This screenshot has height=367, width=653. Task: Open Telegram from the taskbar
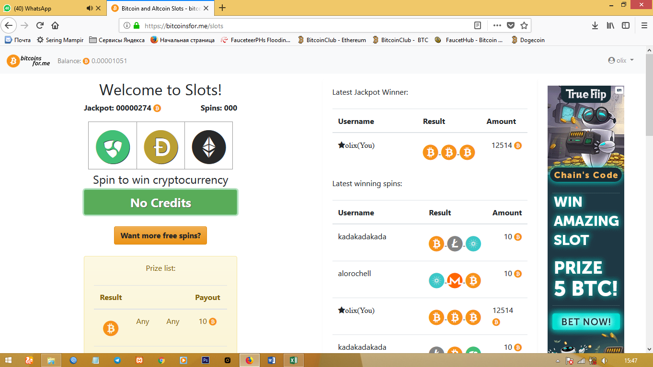click(x=117, y=360)
